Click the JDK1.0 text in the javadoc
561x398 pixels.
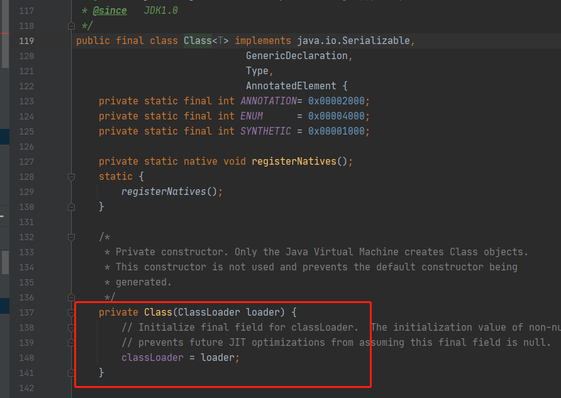pyautogui.click(x=160, y=11)
